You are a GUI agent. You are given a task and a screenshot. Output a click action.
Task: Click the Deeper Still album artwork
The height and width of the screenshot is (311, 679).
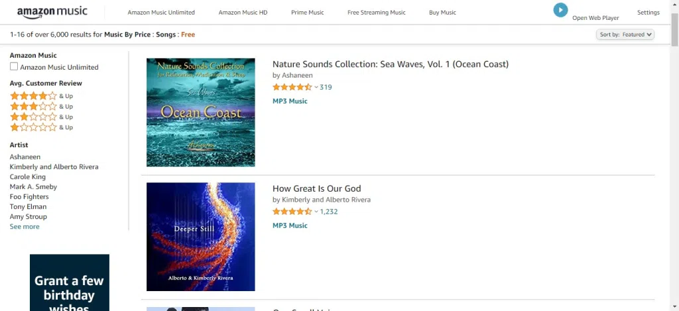tap(200, 236)
